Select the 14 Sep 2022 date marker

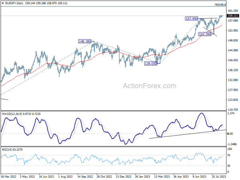(85, 177)
